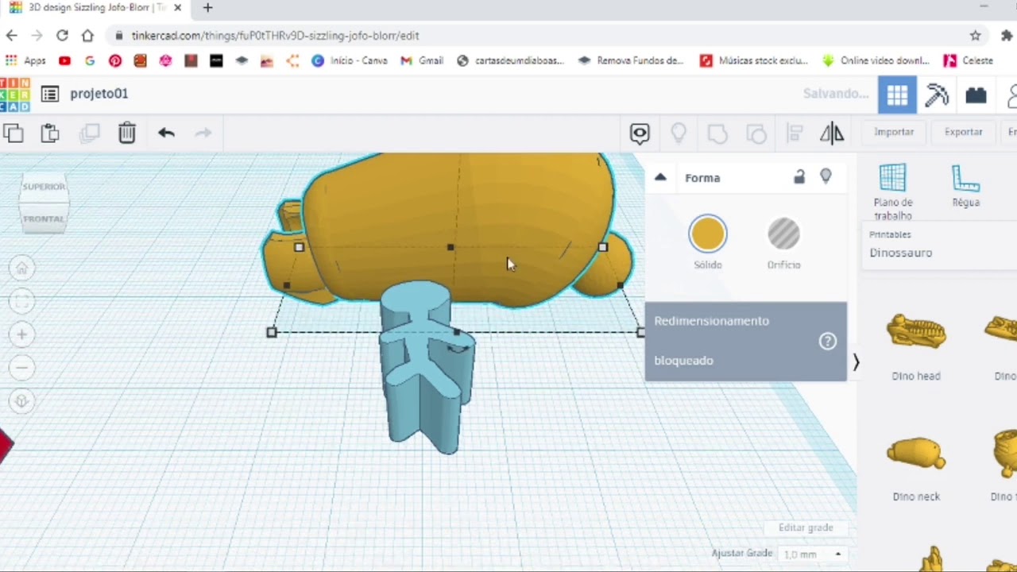
Task: Open the Tinkercad logo home link
Action: (x=14, y=95)
